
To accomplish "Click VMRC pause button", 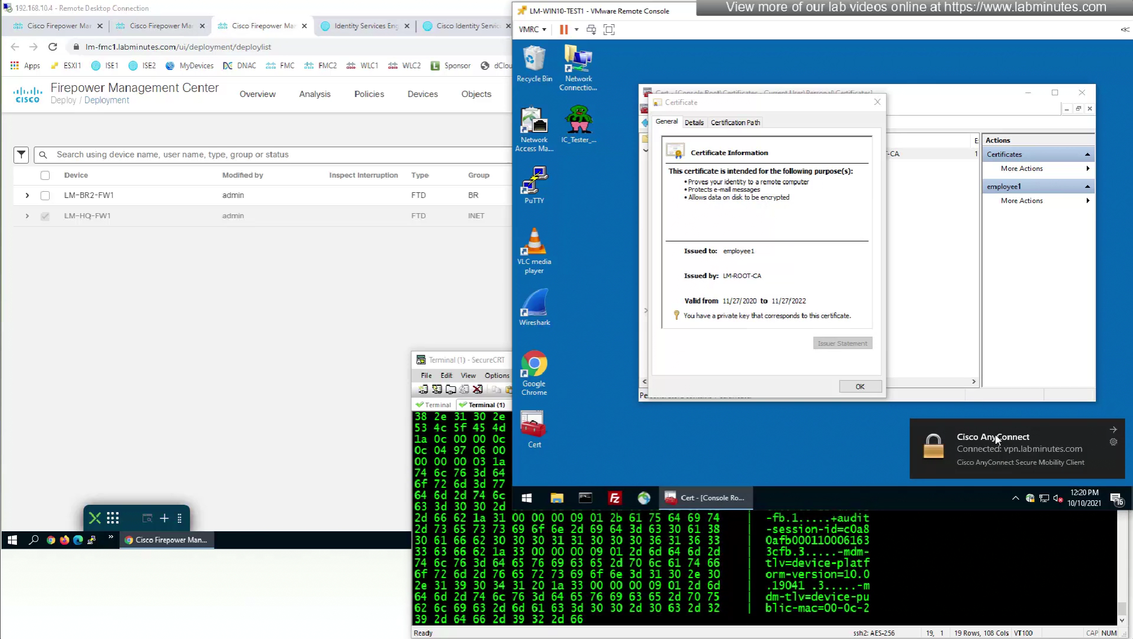I will click(563, 29).
